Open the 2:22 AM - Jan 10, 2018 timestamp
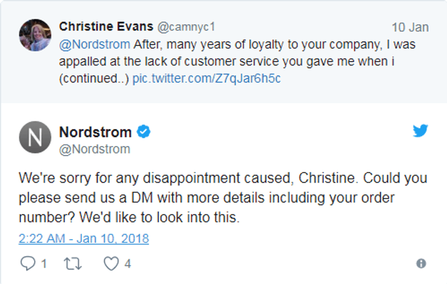 click(83, 239)
